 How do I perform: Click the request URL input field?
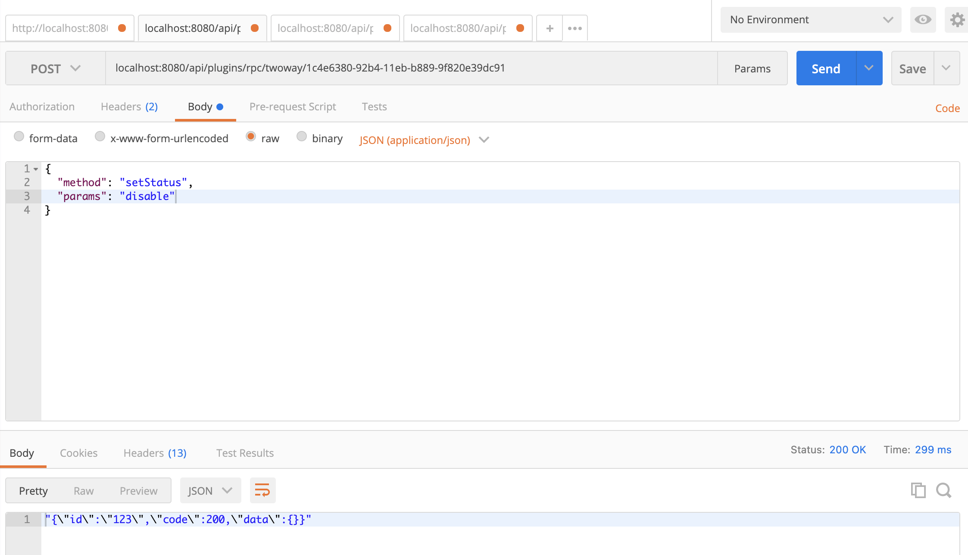[x=411, y=68]
